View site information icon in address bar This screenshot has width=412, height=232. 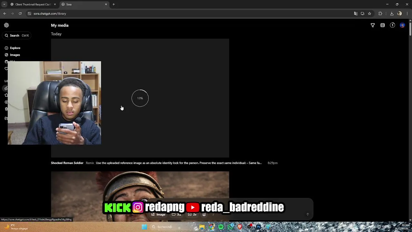pos(29,14)
